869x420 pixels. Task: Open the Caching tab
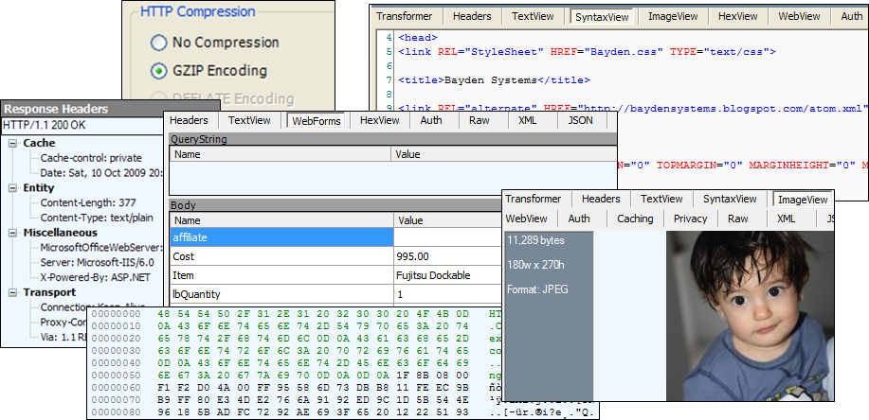click(x=635, y=219)
